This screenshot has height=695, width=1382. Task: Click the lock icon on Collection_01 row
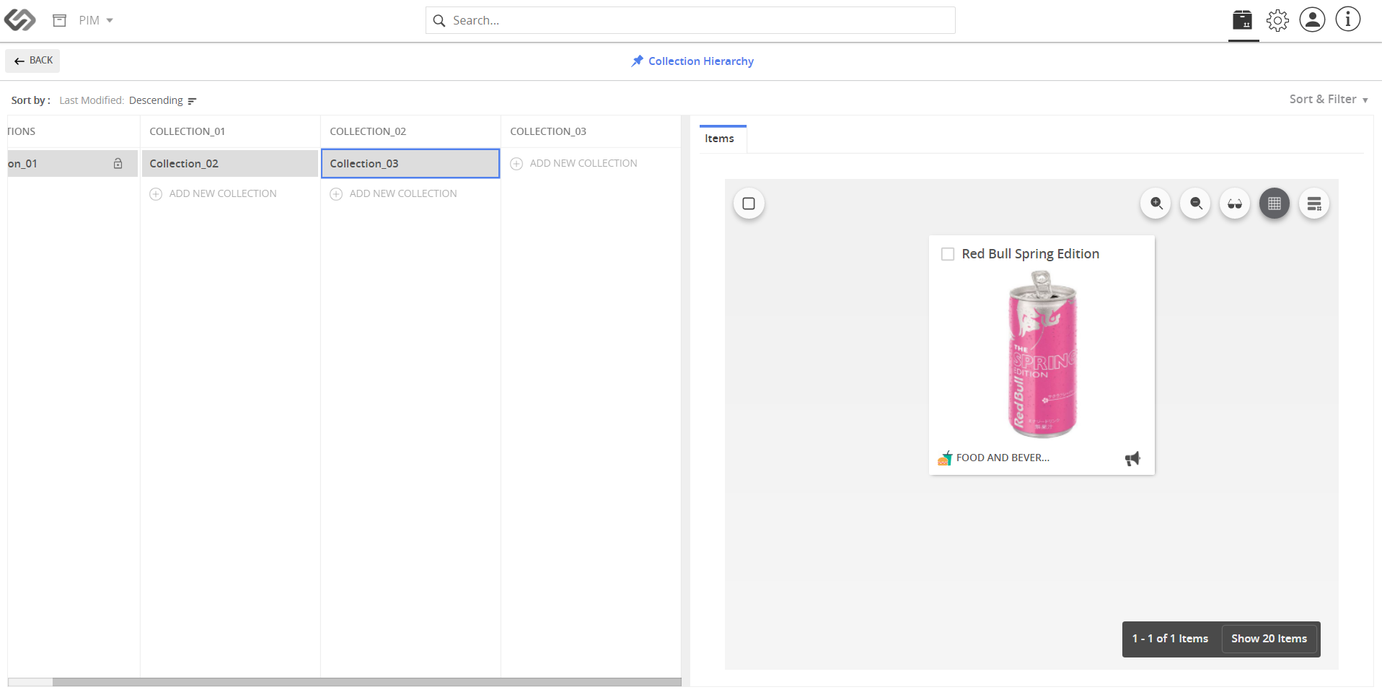pos(118,164)
